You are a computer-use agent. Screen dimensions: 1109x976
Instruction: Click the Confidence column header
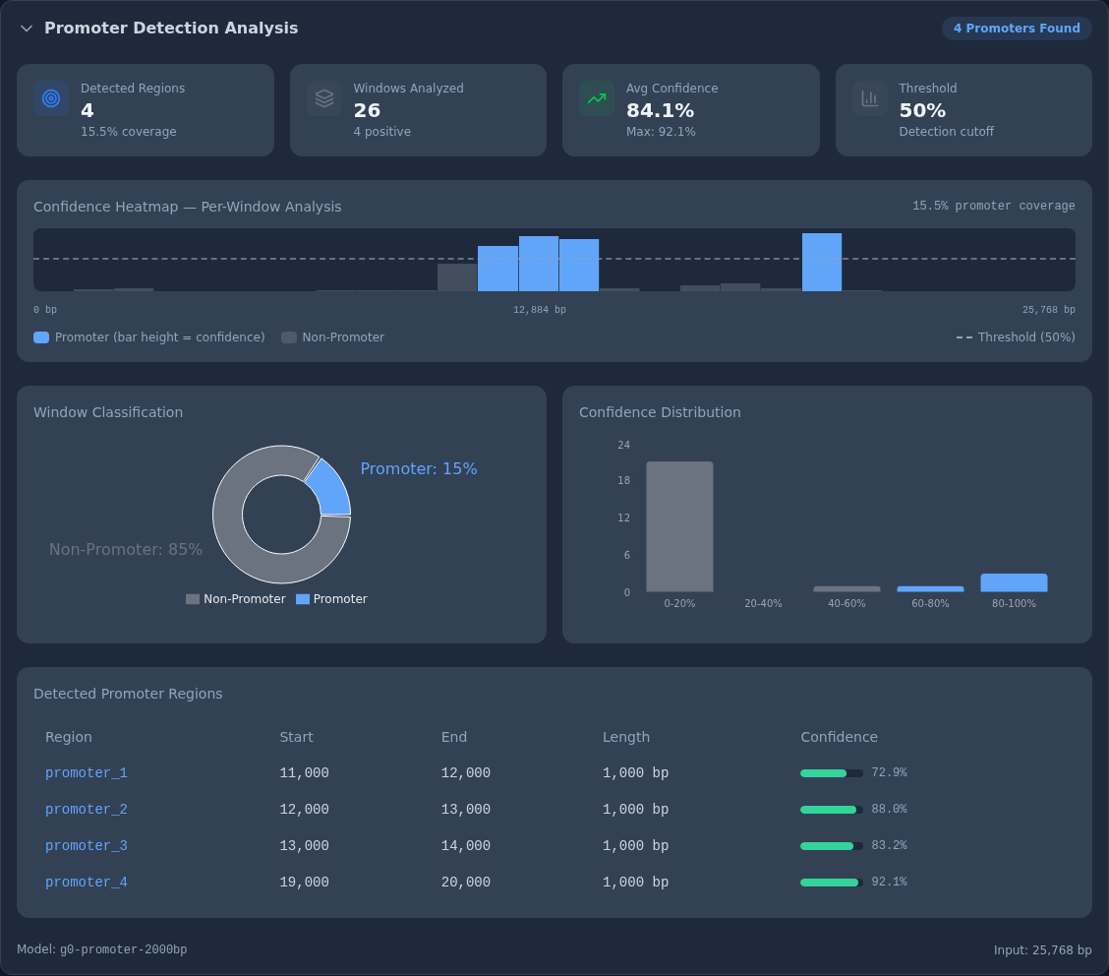click(x=839, y=737)
